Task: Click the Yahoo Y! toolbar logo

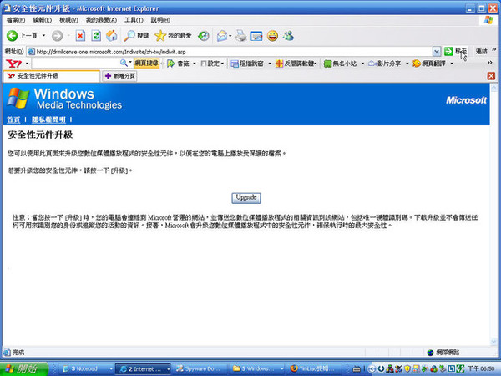Action: [x=13, y=64]
